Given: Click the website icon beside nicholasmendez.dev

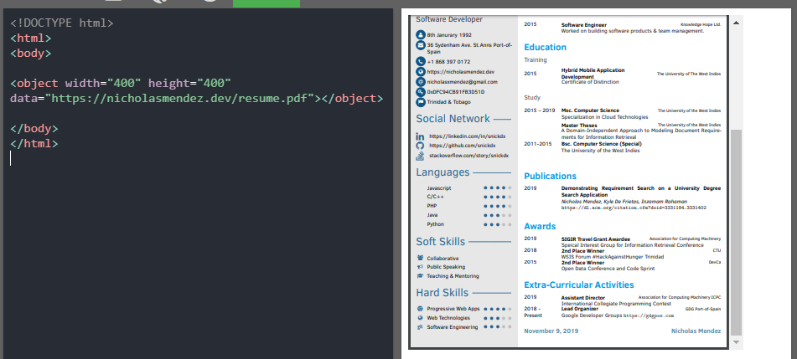Looking at the screenshot, I should [x=421, y=72].
